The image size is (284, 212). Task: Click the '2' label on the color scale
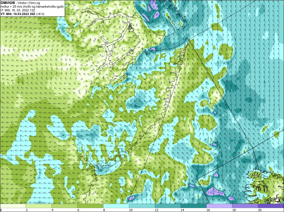click(x=27, y=210)
